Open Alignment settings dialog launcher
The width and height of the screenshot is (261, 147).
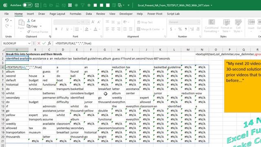tap(165, 36)
